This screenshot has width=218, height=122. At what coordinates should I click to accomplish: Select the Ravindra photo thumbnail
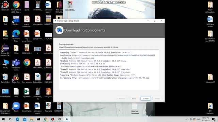(x=48, y=107)
